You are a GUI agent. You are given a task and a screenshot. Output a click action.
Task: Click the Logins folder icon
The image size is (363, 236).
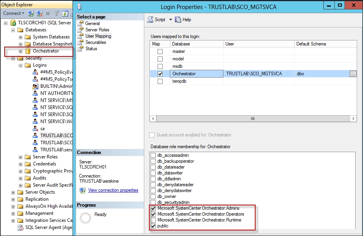[28, 65]
